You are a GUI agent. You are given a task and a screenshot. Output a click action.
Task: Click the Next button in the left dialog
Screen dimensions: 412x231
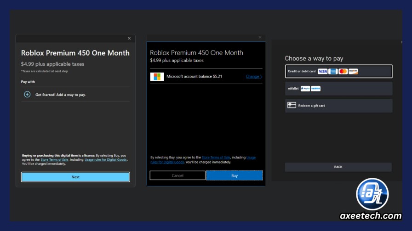point(75,177)
